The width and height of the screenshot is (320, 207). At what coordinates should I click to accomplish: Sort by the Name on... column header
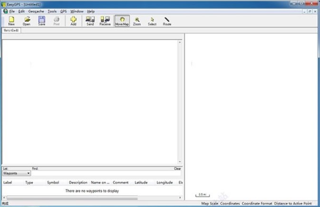[x=100, y=183]
